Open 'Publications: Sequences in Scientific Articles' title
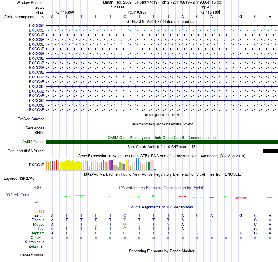This screenshot has height=262, width=278. [x=162, y=124]
